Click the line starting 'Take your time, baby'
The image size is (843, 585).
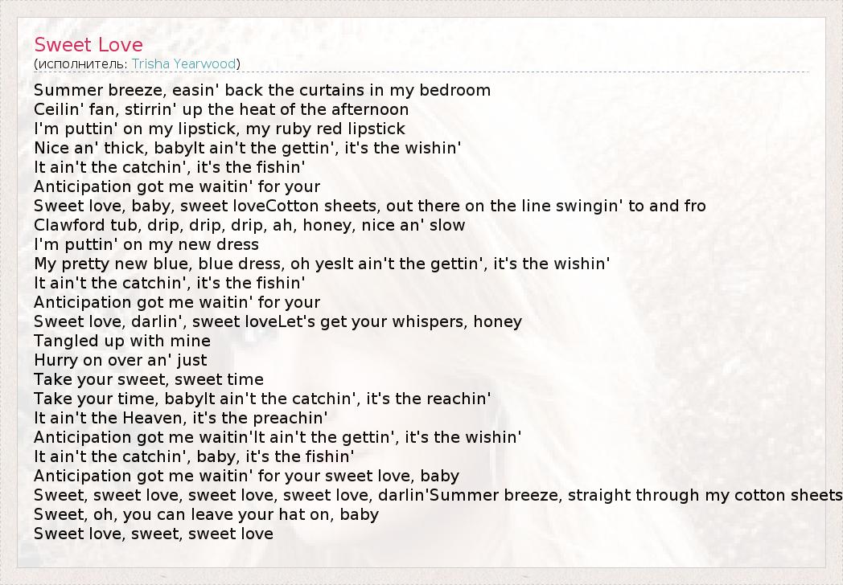(x=262, y=399)
